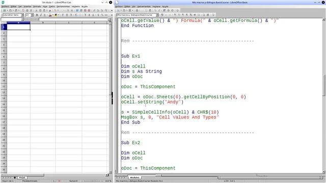Click the Paste icon in Calc
This screenshot has height=183, width=326.
[44, 10]
